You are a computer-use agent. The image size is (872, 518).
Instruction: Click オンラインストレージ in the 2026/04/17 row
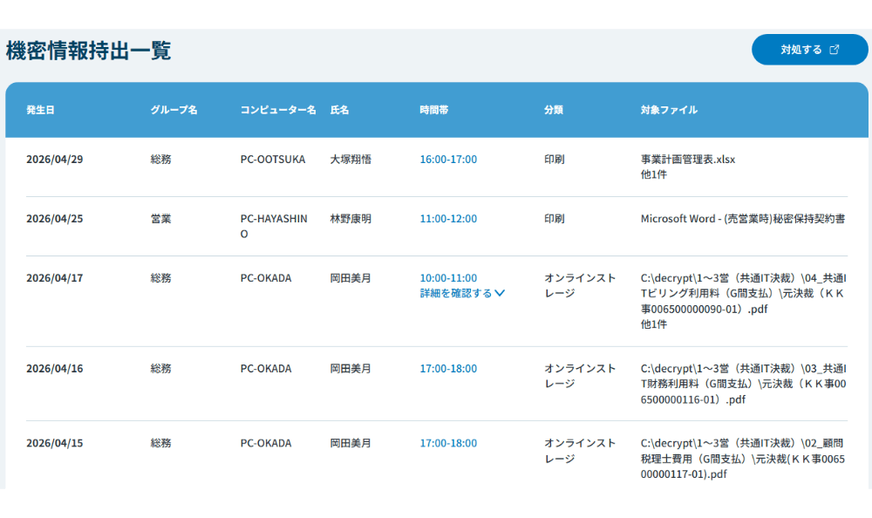pos(580,285)
